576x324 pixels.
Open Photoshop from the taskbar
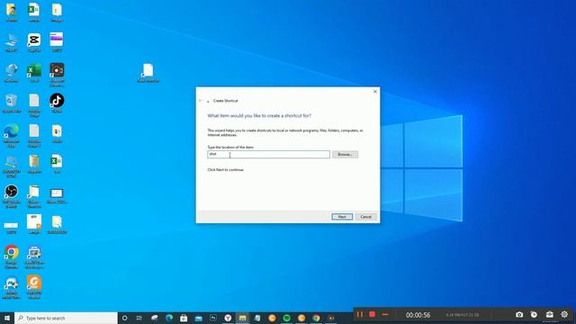coord(213,318)
